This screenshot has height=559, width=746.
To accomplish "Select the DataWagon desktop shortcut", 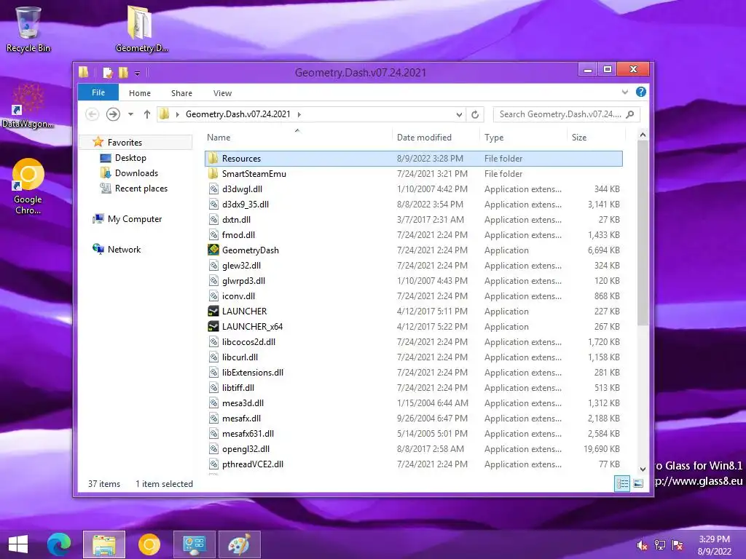I will click(x=28, y=107).
